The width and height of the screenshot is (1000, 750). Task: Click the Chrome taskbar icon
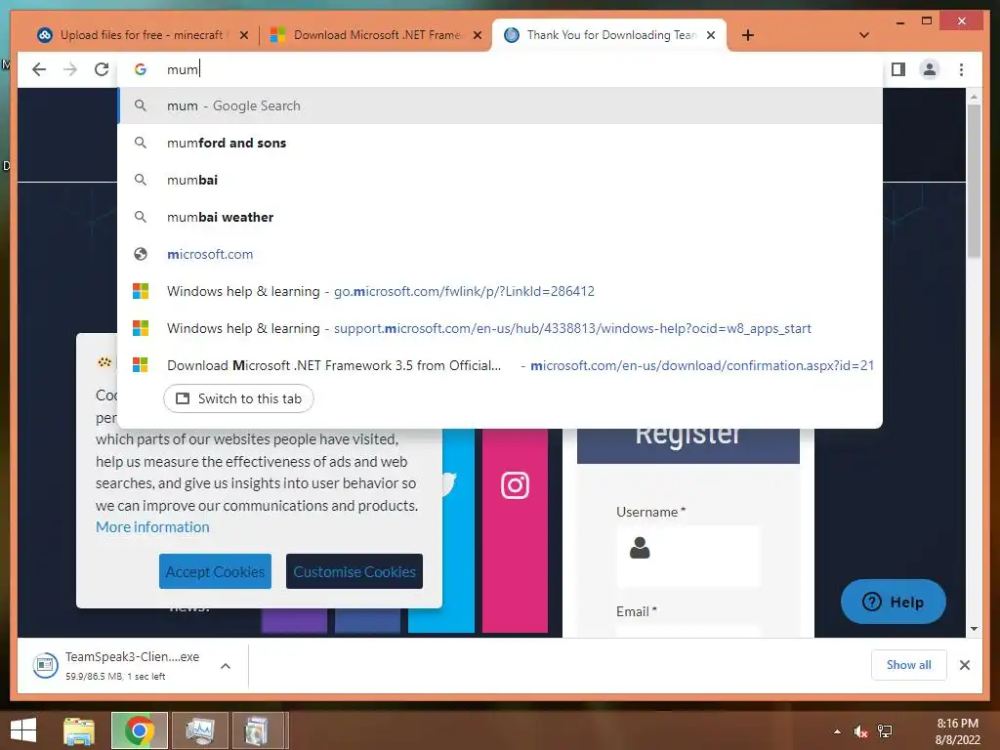click(x=139, y=730)
